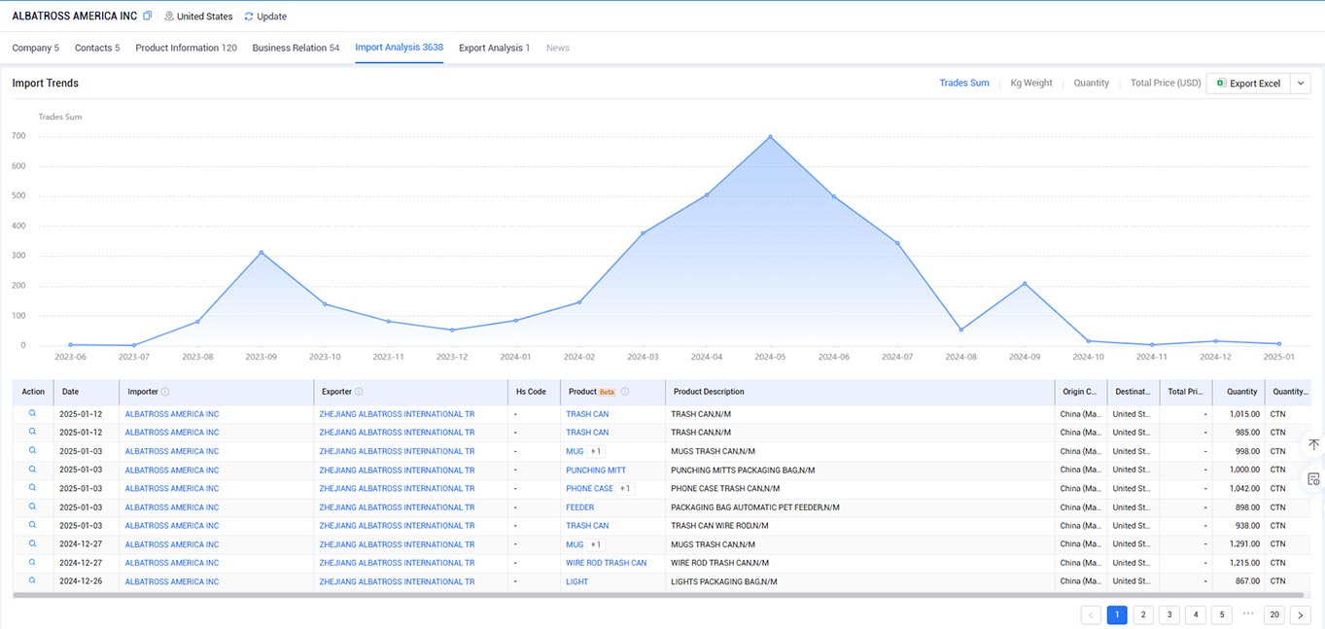This screenshot has height=629, width=1325.
Task: Expand +1 tag beside PHONE CASE
Action: coord(625,488)
